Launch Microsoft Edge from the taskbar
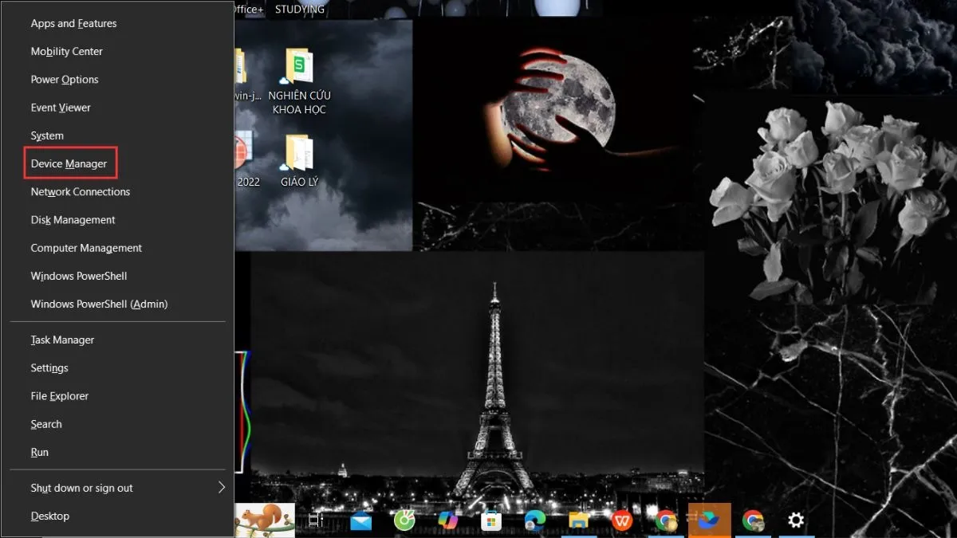The height and width of the screenshot is (538, 957). point(534,520)
